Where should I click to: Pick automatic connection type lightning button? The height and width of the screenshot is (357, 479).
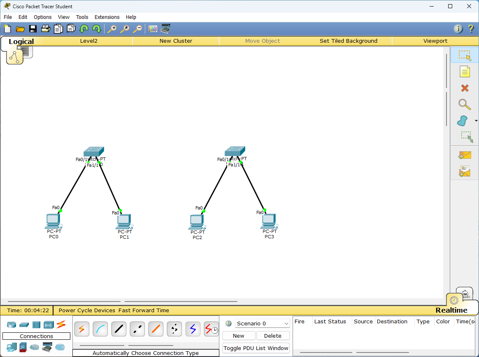(x=81, y=329)
